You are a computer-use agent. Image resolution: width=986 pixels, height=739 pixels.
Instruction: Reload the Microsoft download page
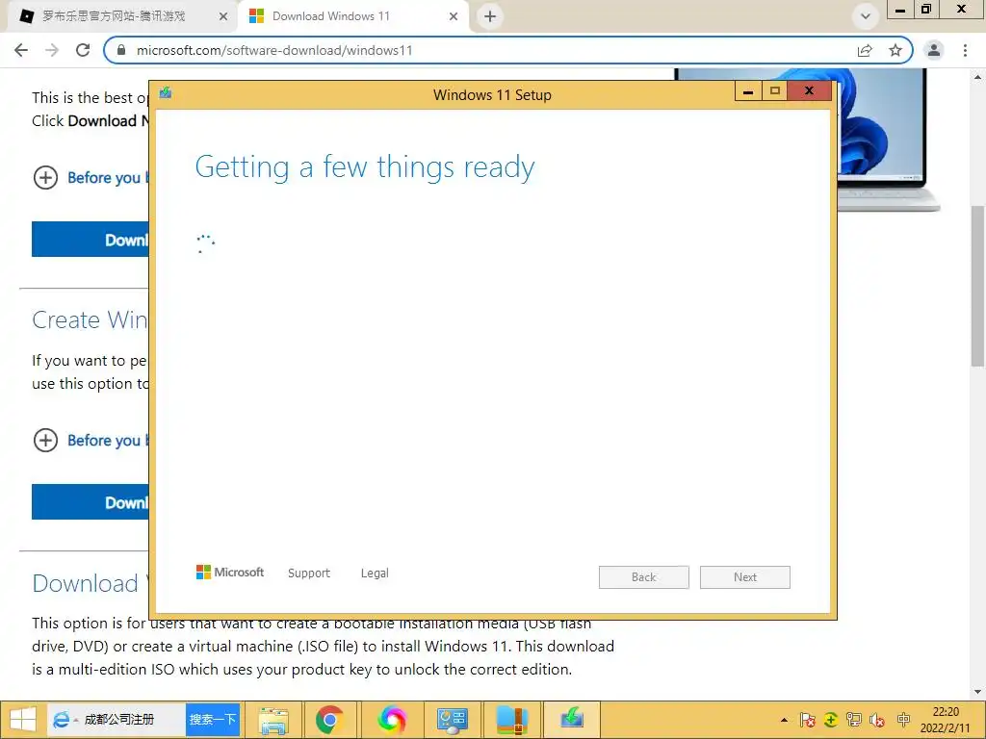pos(83,50)
